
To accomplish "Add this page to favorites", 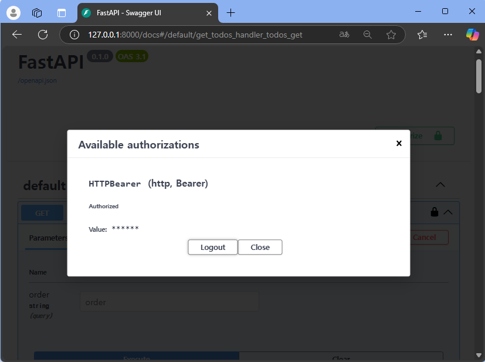I will 391,35.
